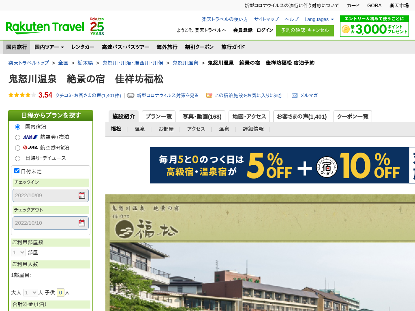Screen dimensions: 415x311
Task: Switch to the プラン一覧 tab
Action: pyautogui.click(x=158, y=116)
